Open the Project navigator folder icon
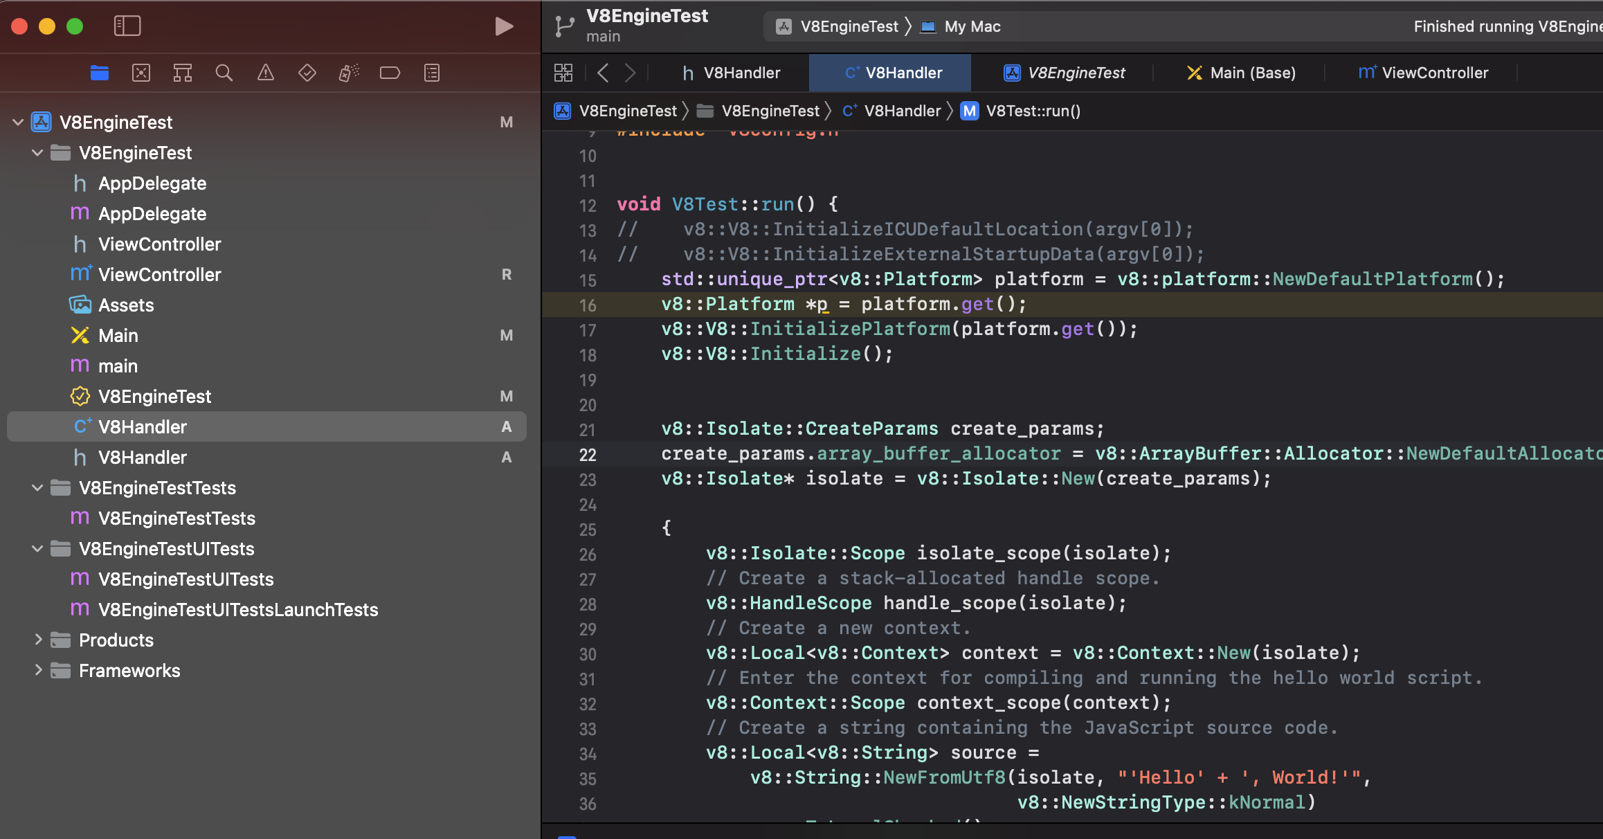Screen dimensions: 1603x839 coord(100,73)
